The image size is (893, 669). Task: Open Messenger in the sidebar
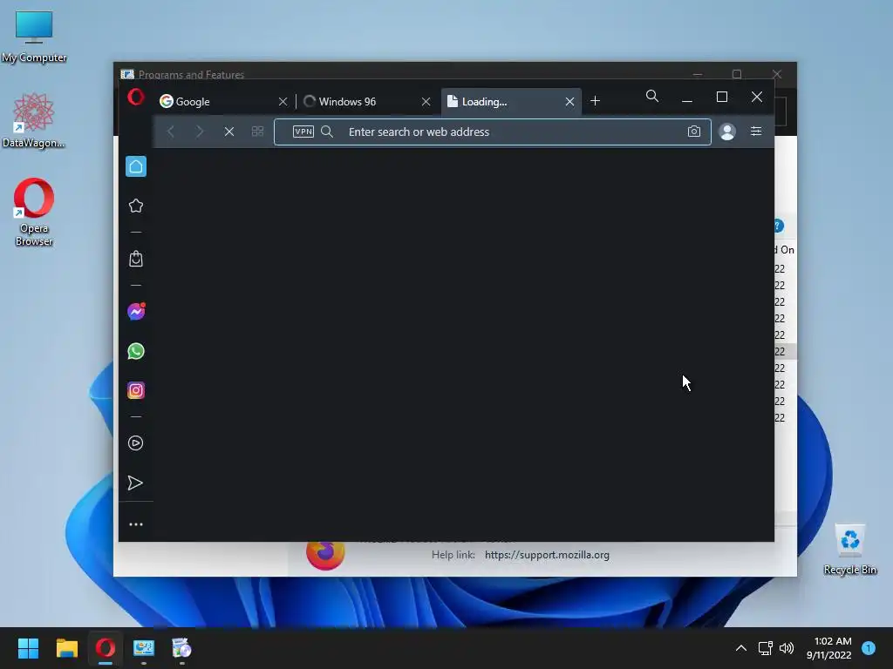[136, 311]
